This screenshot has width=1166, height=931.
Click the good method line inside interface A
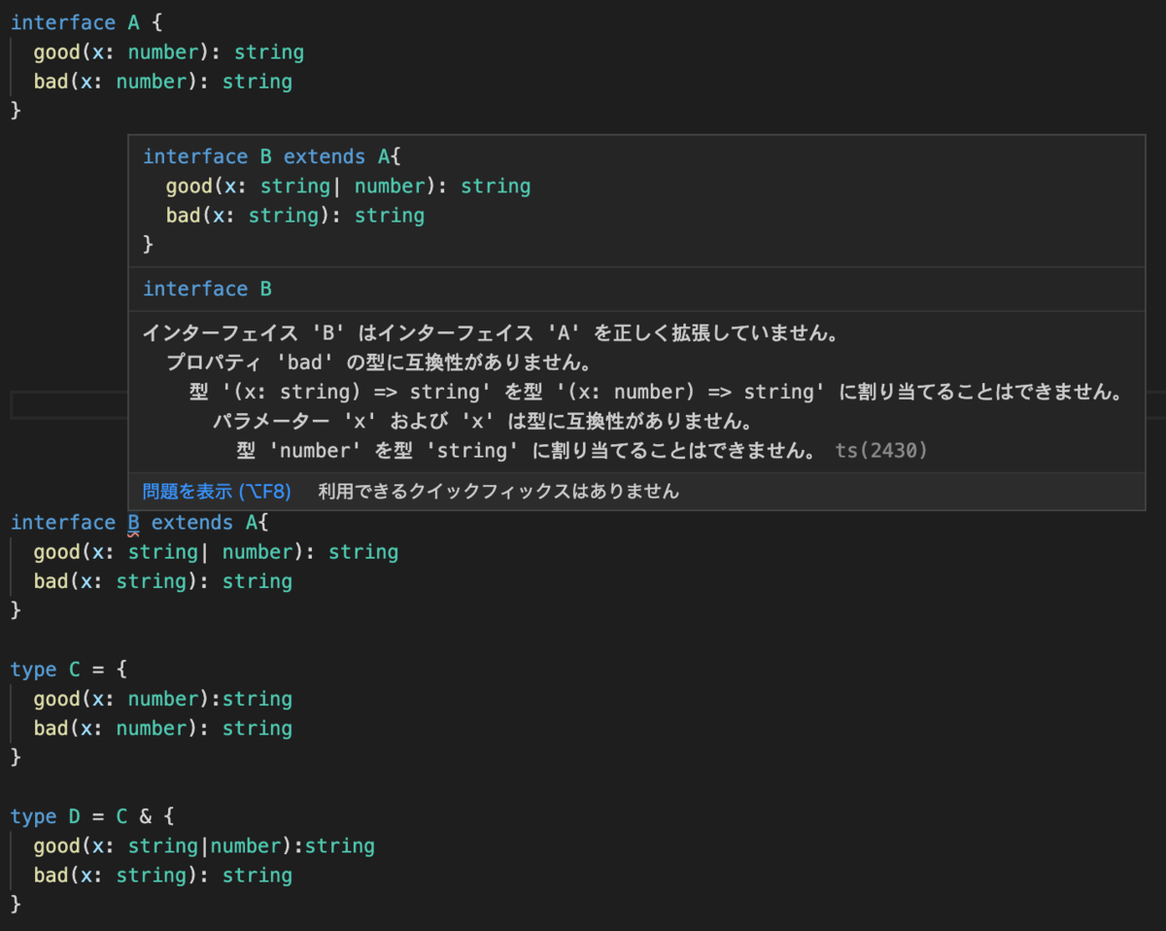tap(168, 52)
